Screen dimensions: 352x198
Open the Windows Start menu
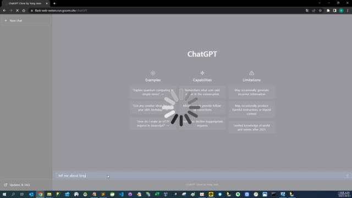(4, 194)
